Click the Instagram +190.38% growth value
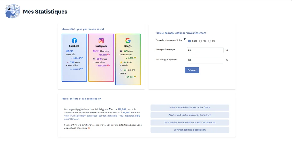 (x=102, y=55)
